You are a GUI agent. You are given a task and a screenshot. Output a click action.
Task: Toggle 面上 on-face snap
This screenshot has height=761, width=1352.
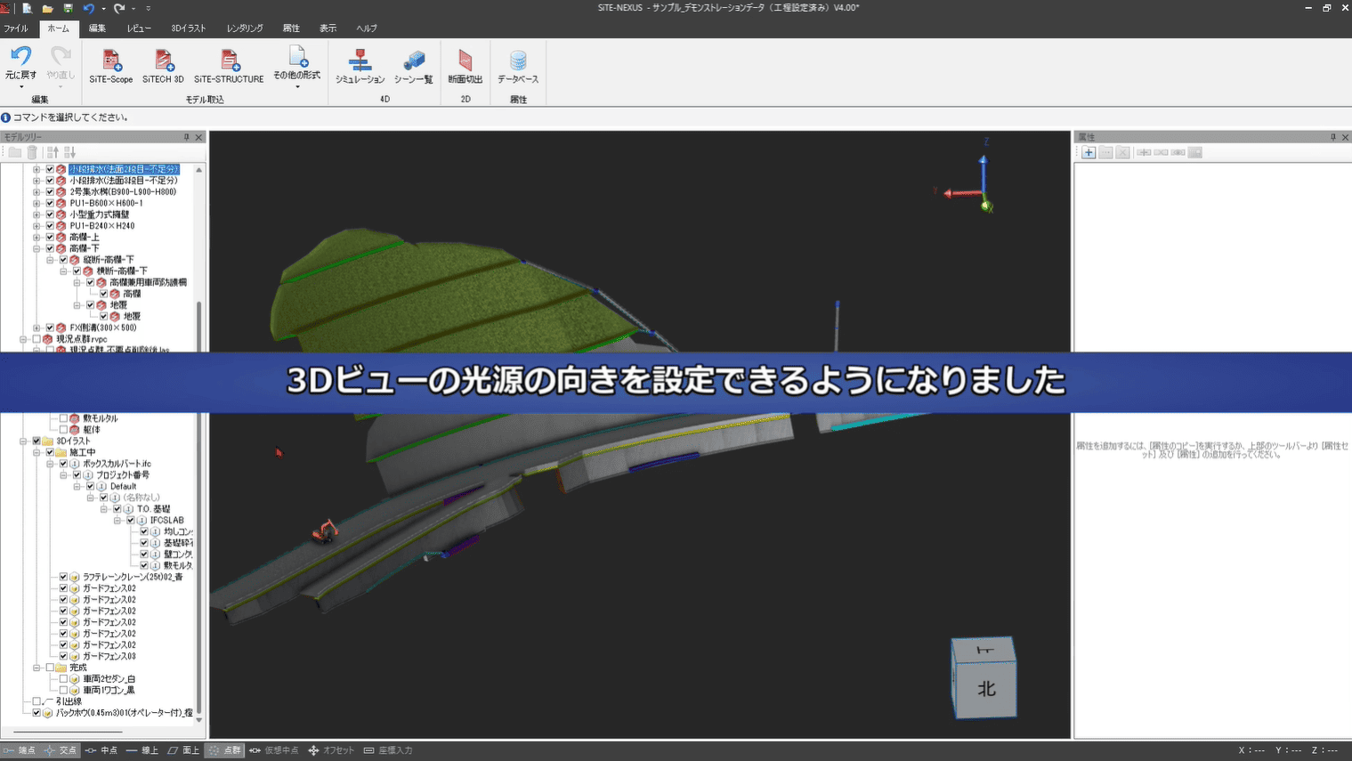pos(183,750)
